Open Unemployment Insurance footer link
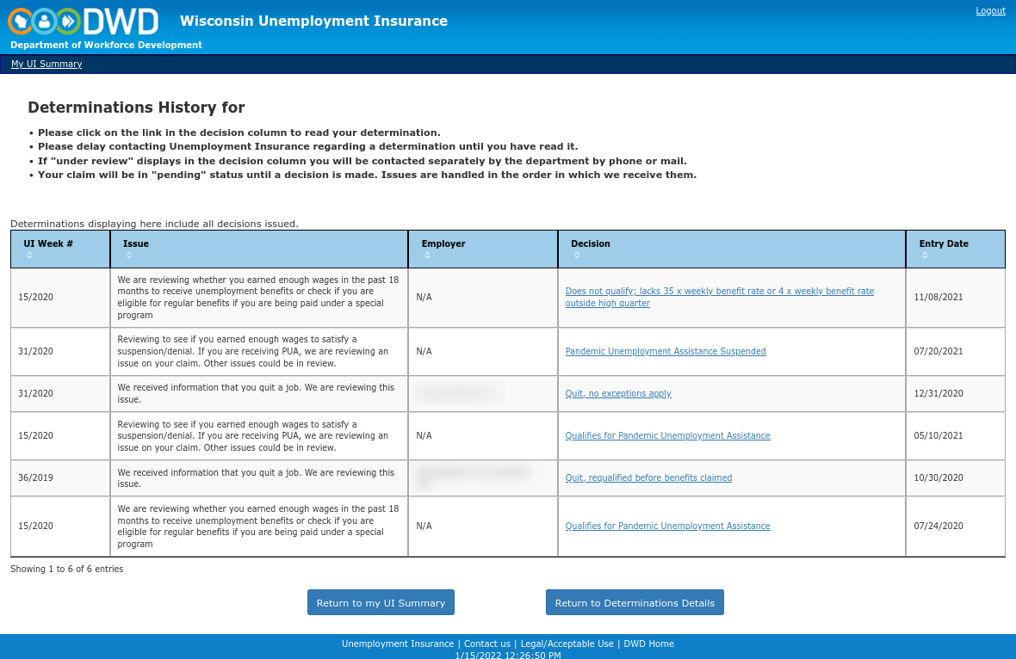Screen dimensions: 1016x659 pos(397,644)
